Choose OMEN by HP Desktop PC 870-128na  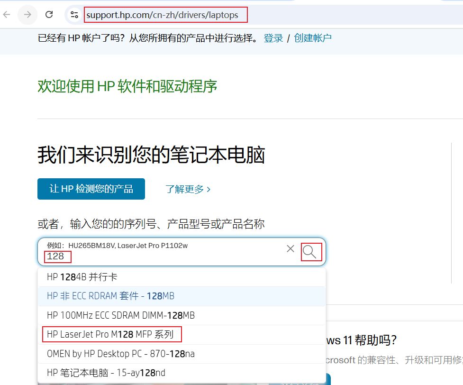pos(121,354)
